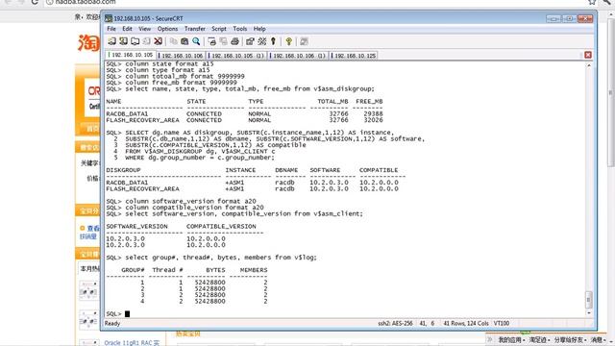Click the DBNAME column header
615x346 pixels.
point(286,170)
